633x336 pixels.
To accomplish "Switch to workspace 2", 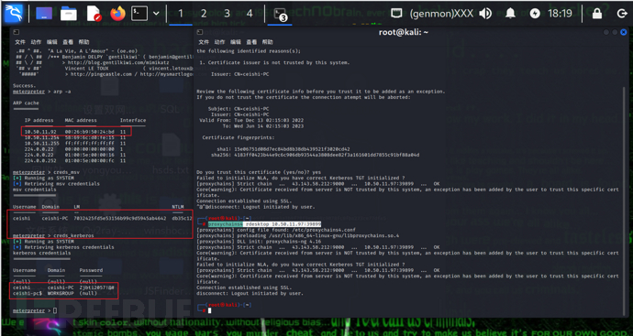I will [x=204, y=14].
